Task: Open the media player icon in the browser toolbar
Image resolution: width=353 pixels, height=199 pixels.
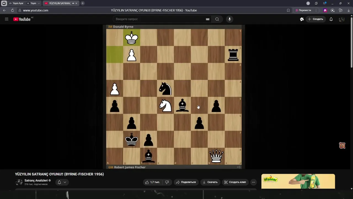Action: pos(333,10)
